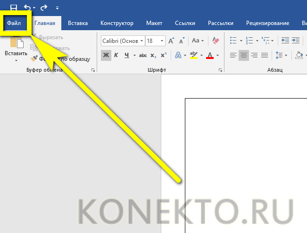Screen dimensions: 307x233
Task: Toggle strikethrough abc formatting
Action: pyautogui.click(x=143, y=55)
